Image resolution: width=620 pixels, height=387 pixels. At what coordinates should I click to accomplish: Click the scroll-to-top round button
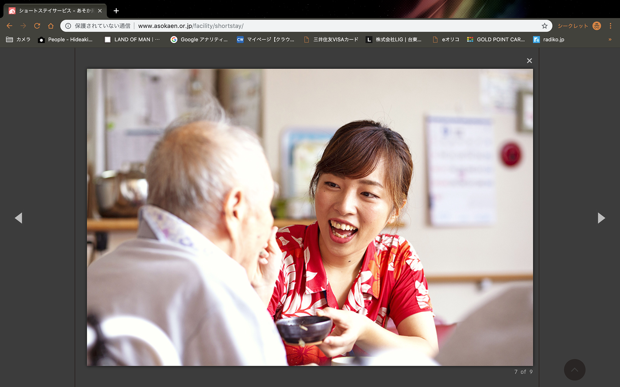coord(574,370)
